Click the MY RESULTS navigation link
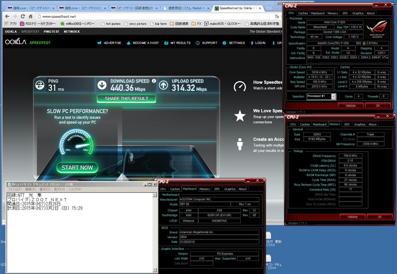397x274 pixels. tap(180, 43)
